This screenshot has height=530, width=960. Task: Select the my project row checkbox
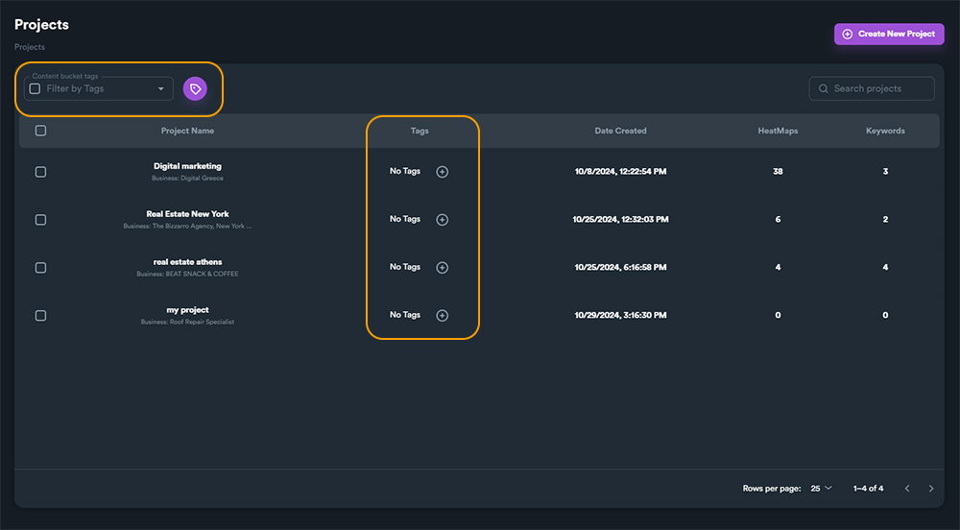pos(40,315)
